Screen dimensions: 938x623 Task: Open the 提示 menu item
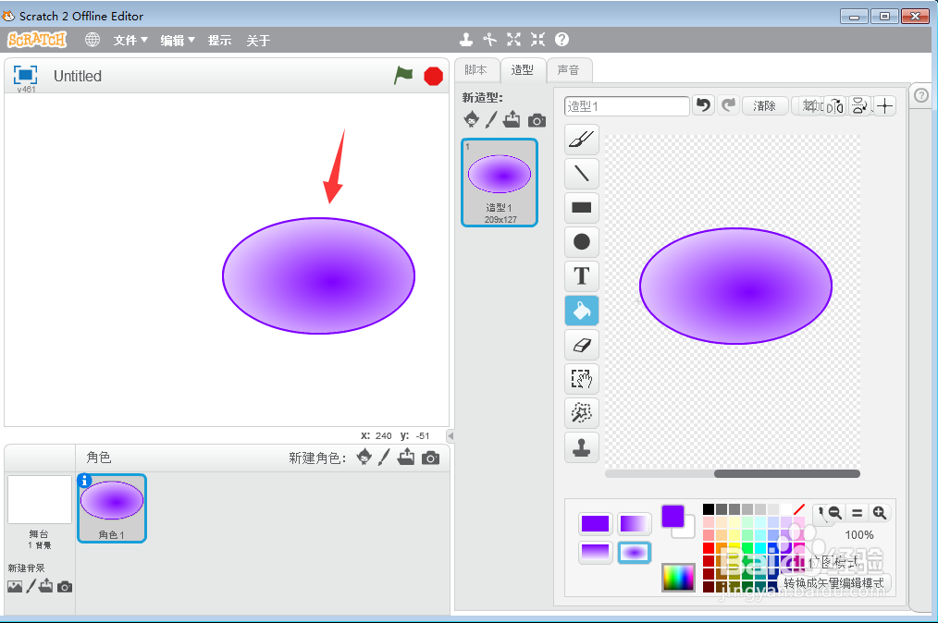[x=219, y=40]
